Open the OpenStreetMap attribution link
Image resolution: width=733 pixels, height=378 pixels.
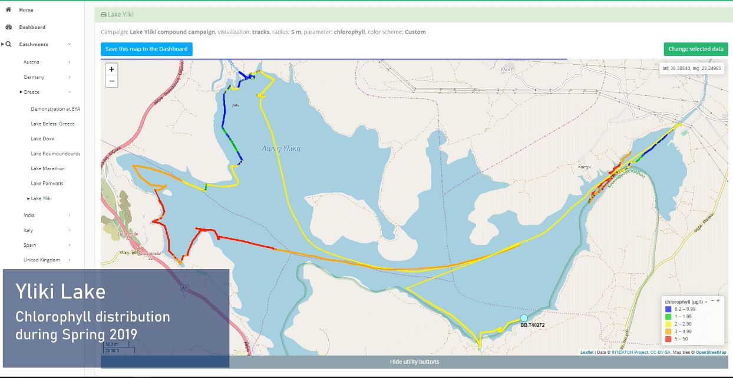[711, 352]
